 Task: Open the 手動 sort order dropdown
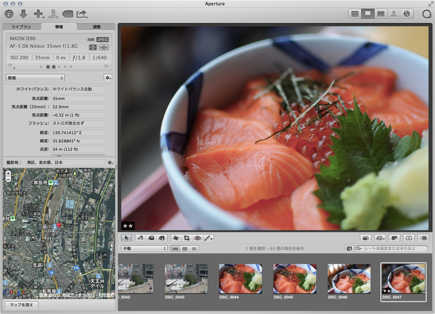pos(144,248)
